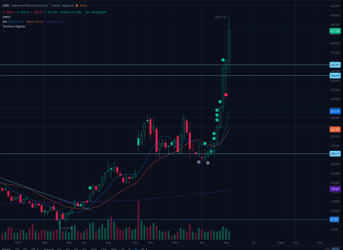
Task: Click the 'Dec' label on the time axis
Action: tap(320, 243)
